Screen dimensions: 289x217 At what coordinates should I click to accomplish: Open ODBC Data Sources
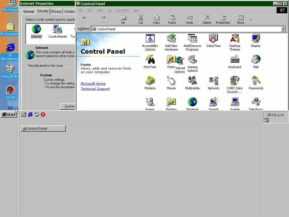point(235,85)
